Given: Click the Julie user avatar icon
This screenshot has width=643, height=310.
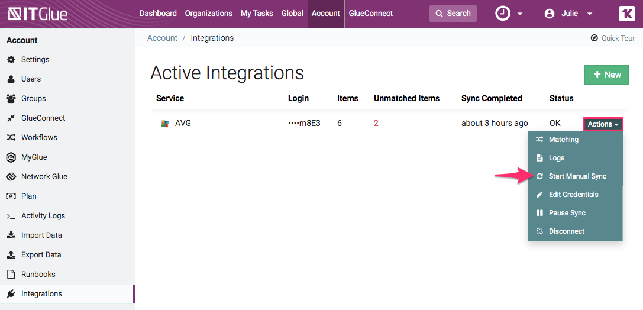Looking at the screenshot, I should (x=549, y=14).
